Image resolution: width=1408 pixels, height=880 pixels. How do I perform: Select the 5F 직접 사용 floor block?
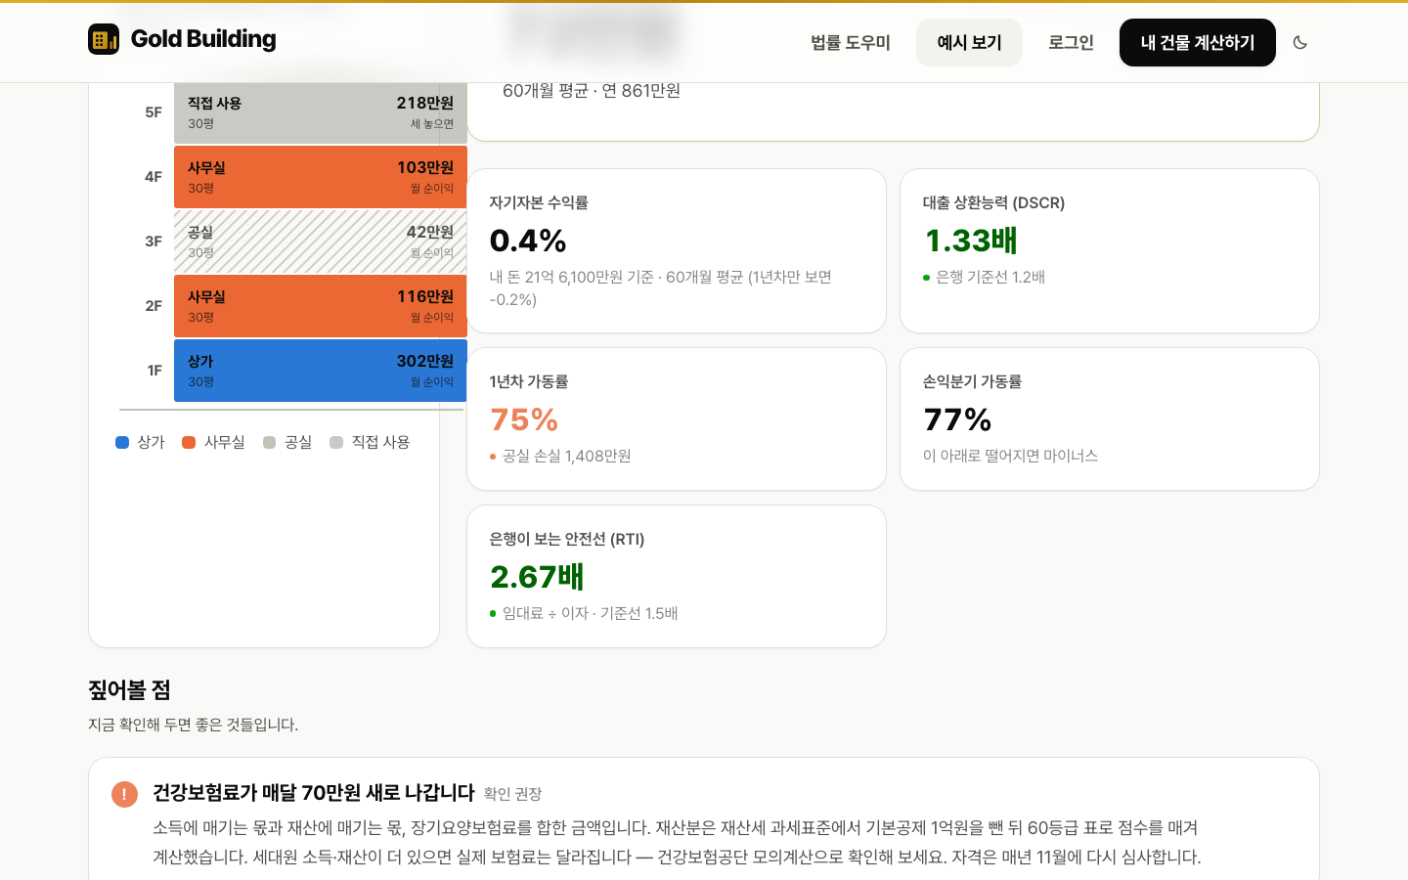321,112
